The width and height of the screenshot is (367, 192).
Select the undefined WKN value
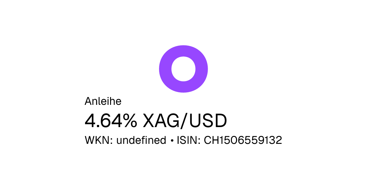[x=141, y=140]
